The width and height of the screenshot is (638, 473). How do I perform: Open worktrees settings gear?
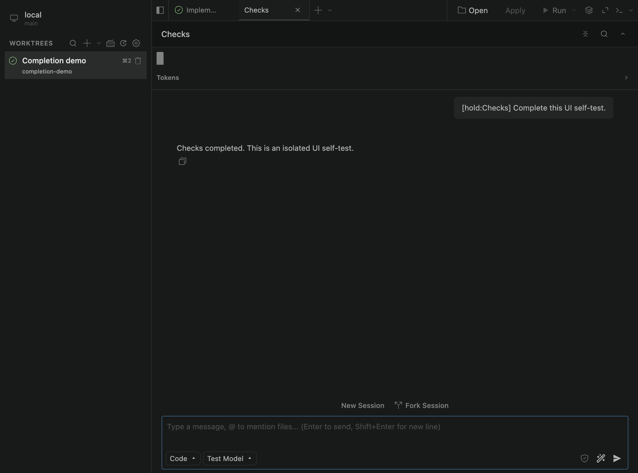136,43
